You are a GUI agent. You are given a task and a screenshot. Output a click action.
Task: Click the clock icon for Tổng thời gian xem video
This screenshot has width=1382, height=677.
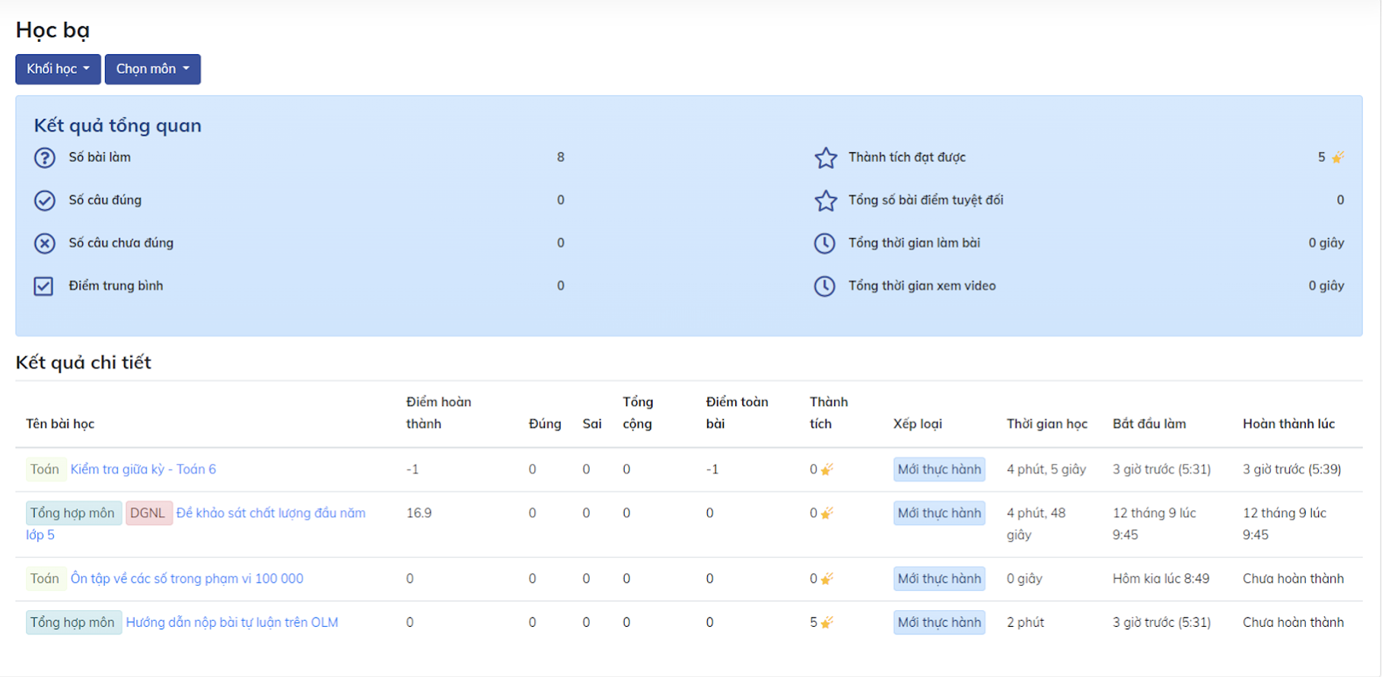(x=824, y=286)
